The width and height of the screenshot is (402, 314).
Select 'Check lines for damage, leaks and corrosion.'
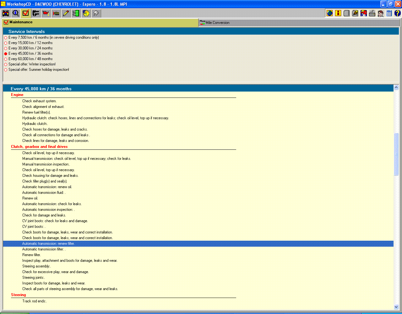pyautogui.click(x=198, y=141)
